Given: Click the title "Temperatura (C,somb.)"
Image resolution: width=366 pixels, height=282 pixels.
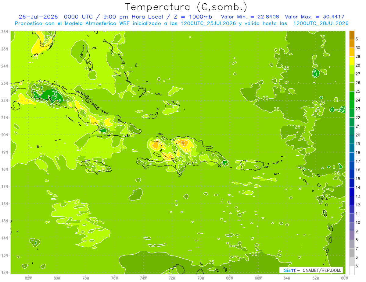Looking at the screenshot, I should tap(186, 7).
